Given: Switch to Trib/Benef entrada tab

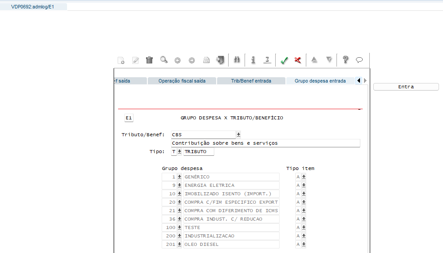Looking at the screenshot, I should 251,81.
